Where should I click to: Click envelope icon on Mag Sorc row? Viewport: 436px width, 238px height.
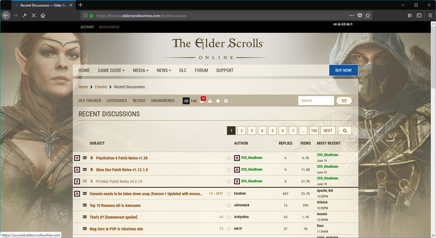click(85, 229)
